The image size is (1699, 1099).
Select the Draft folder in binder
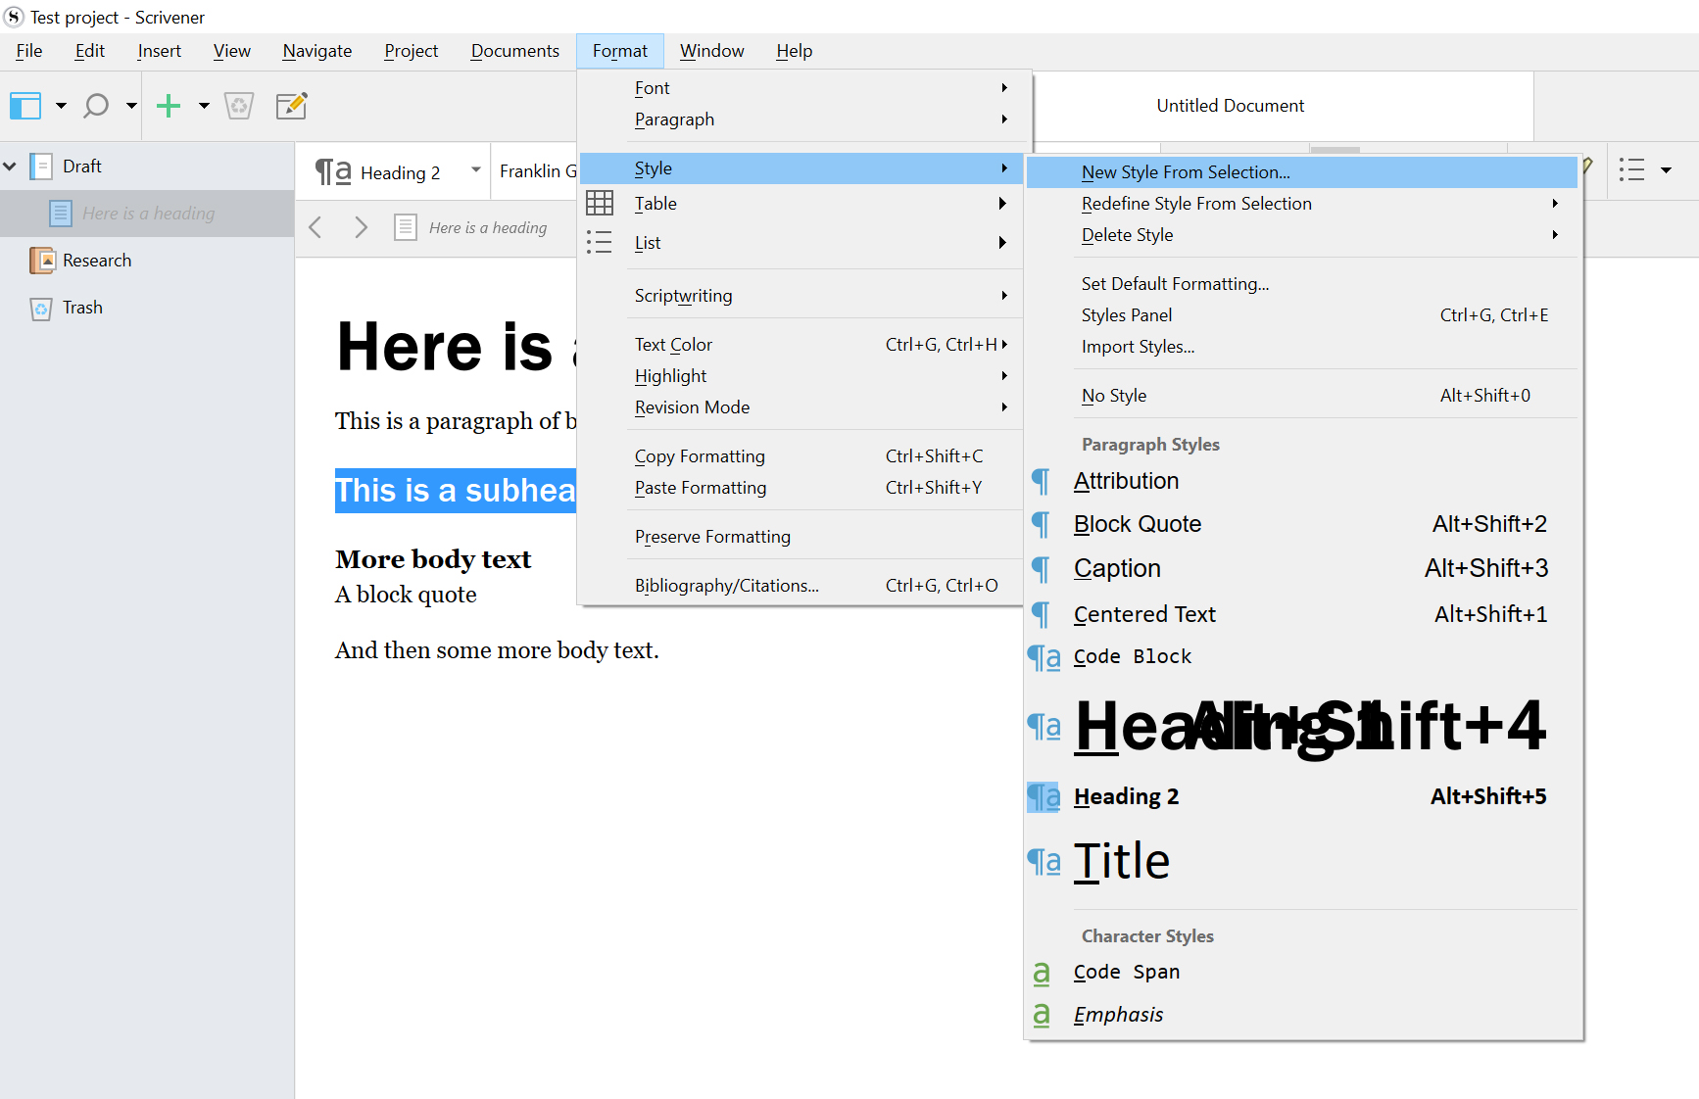[147, 167]
